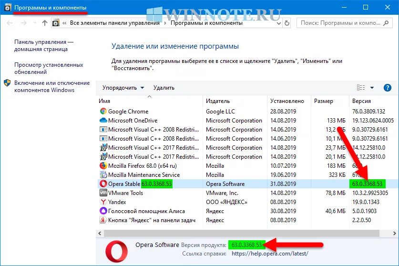Image resolution: width=399 pixels, height=266 pixels.
Task: Click the 10.3.2.9925305 version cell
Action: [370, 193]
